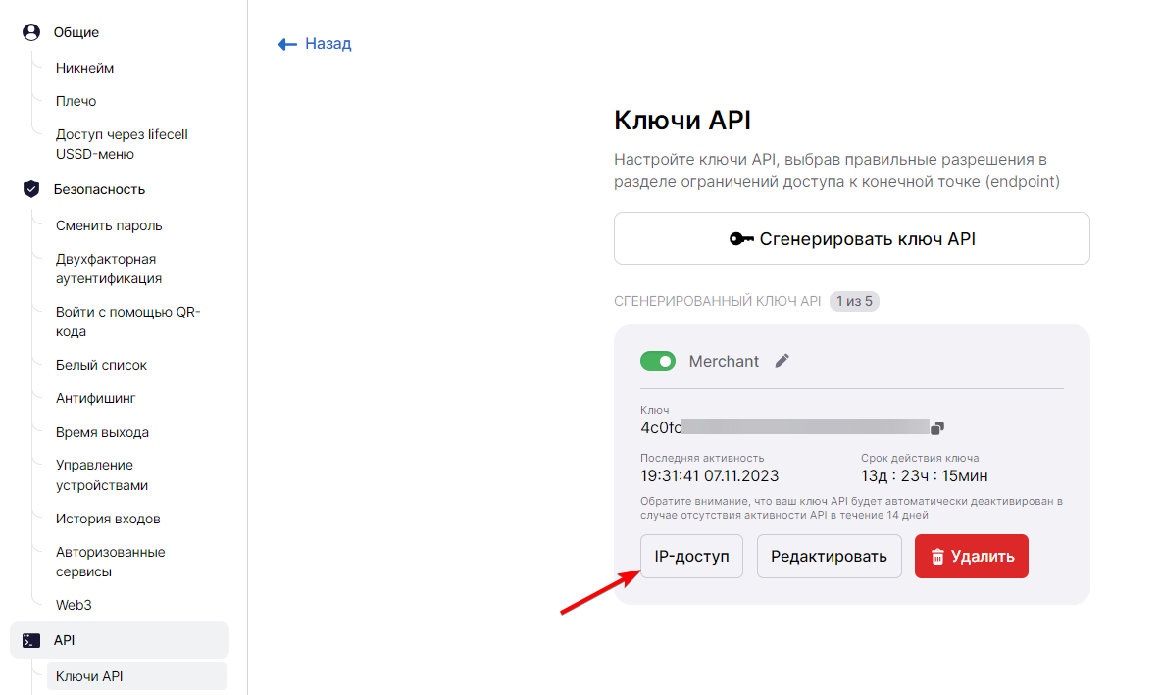Click the back arrow icon
The height and width of the screenshot is (695, 1161).
pyautogui.click(x=287, y=44)
